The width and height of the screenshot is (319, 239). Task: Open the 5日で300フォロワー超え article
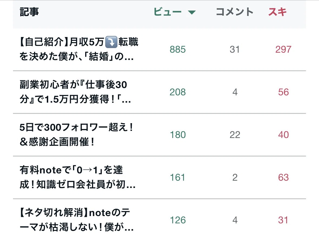(x=77, y=134)
